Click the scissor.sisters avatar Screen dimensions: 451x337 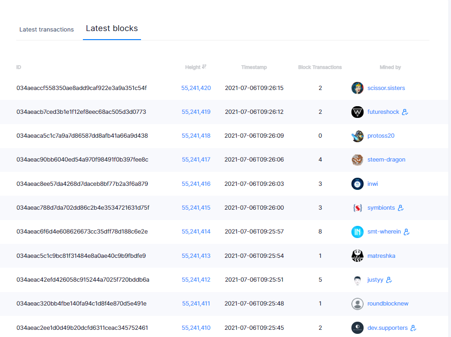[357, 88]
